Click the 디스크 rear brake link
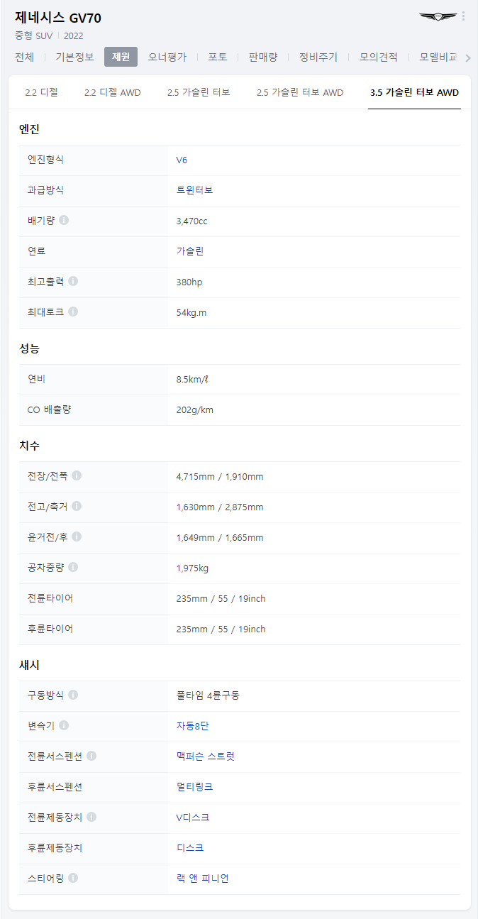The height and width of the screenshot is (919, 478). (x=190, y=847)
